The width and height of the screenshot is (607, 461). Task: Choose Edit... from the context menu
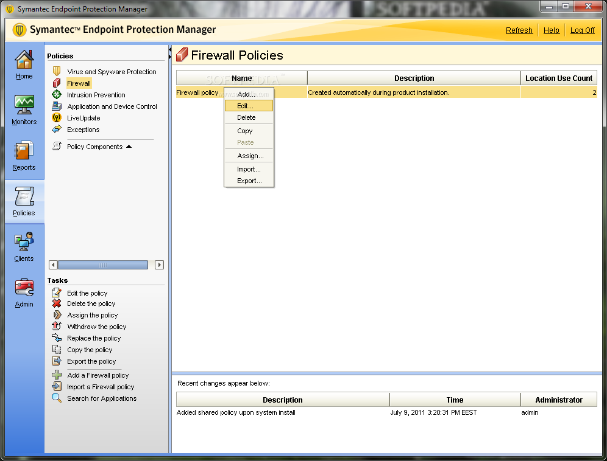tap(249, 106)
